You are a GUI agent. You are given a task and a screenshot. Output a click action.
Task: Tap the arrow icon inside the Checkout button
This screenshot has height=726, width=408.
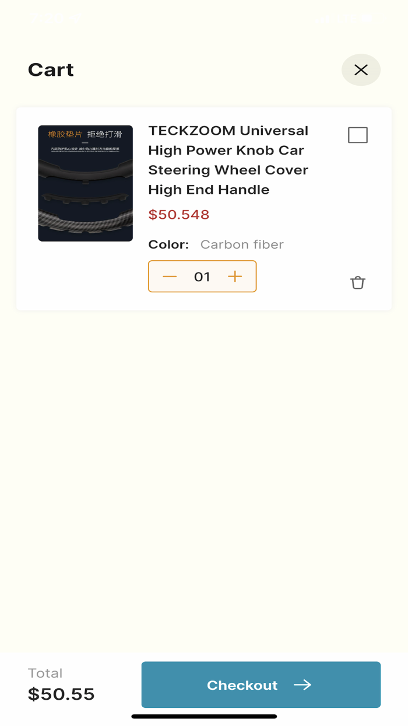pos(303,685)
